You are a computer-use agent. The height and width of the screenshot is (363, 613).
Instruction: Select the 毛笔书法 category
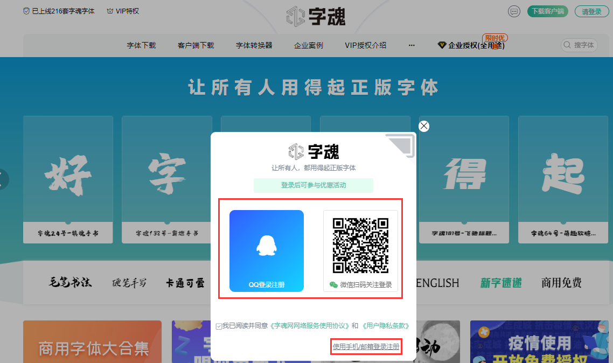click(70, 283)
